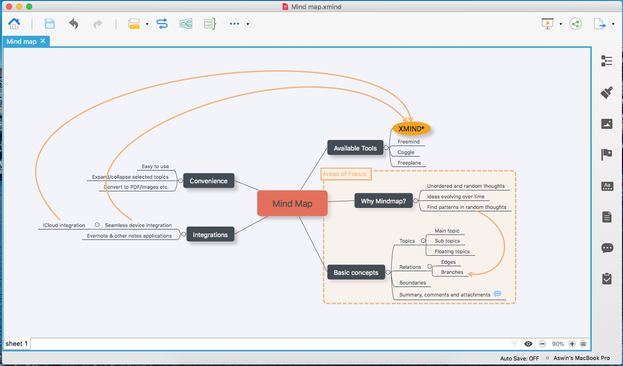Image resolution: width=623 pixels, height=366 pixels.
Task: Toggle the eye visibility icon
Action: click(x=528, y=344)
